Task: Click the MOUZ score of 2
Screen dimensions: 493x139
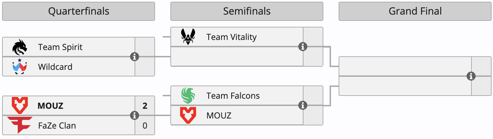Action: 145,106
